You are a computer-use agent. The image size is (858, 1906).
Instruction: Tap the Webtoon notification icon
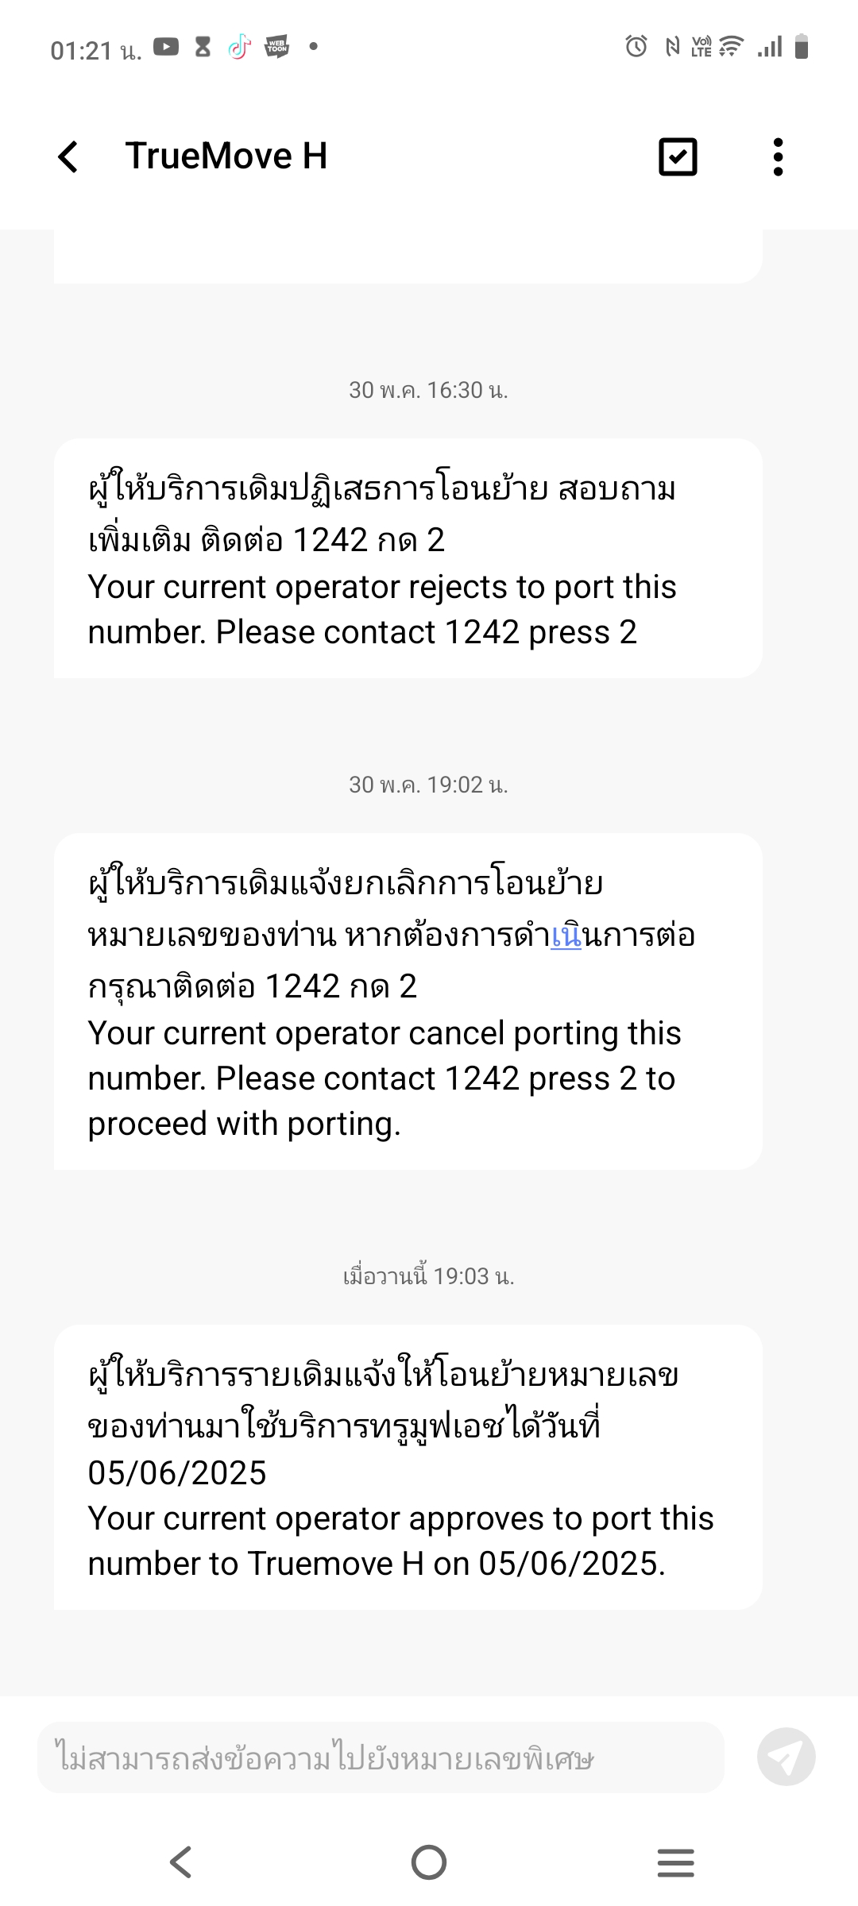(276, 48)
